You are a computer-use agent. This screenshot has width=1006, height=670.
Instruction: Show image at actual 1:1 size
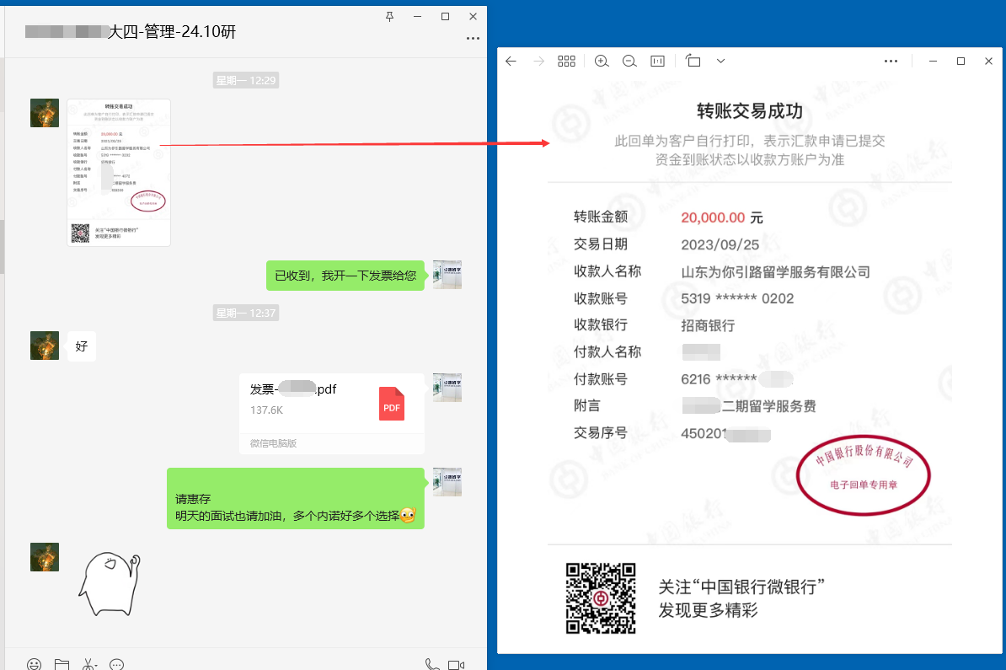[658, 61]
